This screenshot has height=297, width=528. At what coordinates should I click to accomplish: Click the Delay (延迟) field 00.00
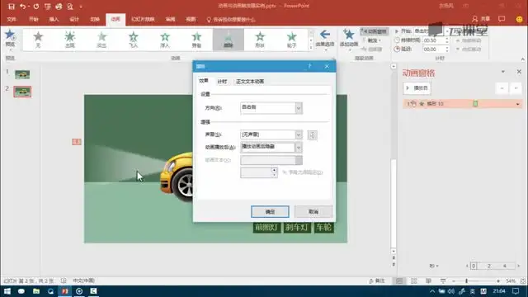(x=434, y=49)
